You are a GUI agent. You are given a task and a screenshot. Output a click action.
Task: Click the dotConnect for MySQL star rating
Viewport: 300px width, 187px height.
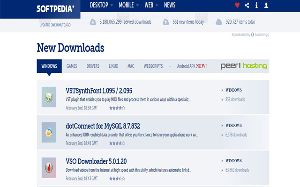pos(117,144)
